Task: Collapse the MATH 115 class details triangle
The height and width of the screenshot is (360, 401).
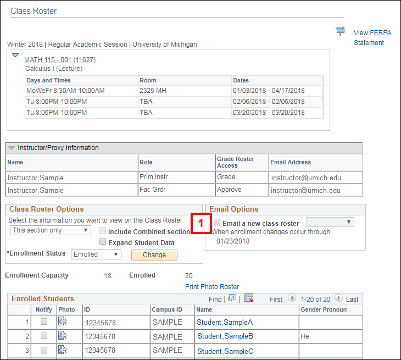Action: (x=15, y=56)
